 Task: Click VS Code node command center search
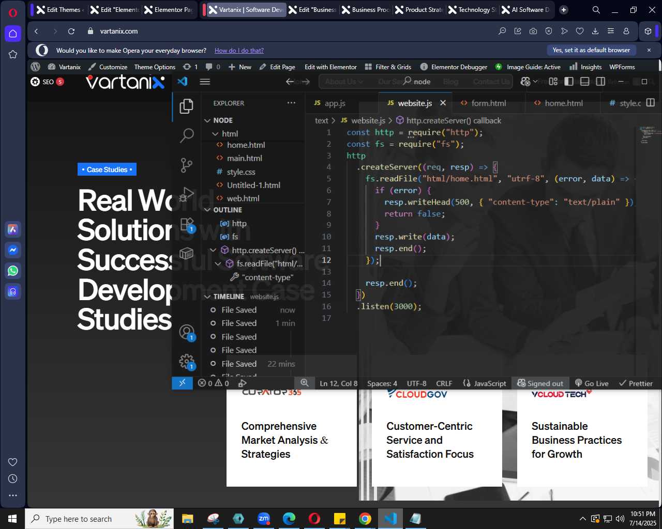417,82
